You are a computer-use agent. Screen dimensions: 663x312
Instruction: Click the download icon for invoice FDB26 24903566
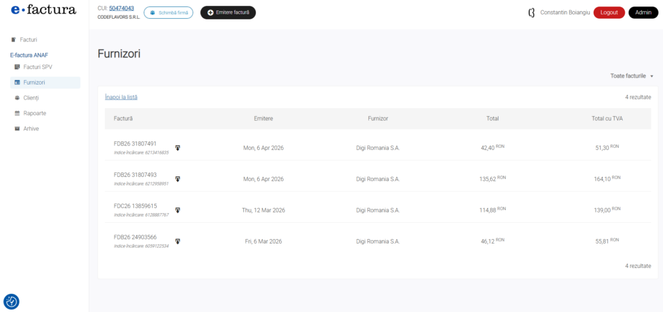[x=178, y=241]
